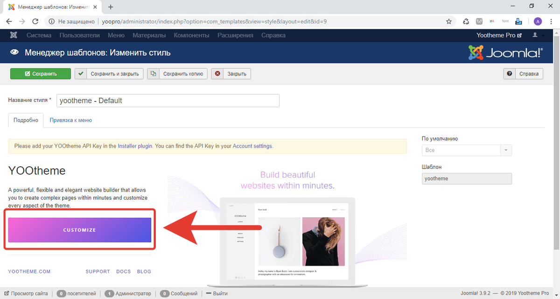The height and width of the screenshot is (299, 560).
Task: Open the Yootheme Pro site link
Action: pos(499,36)
